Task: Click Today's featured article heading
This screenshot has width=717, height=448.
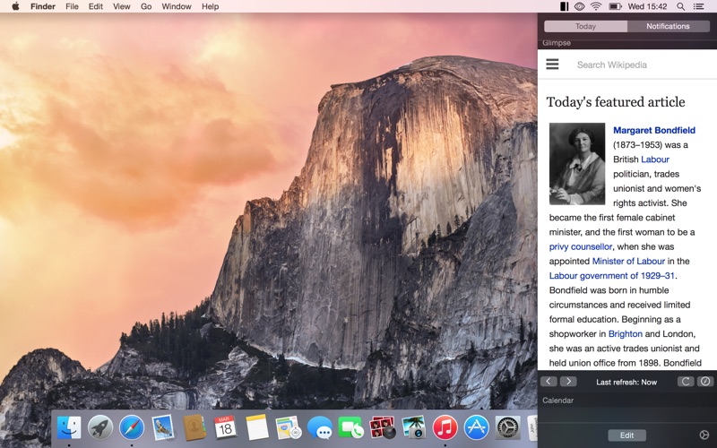Action: click(x=616, y=102)
